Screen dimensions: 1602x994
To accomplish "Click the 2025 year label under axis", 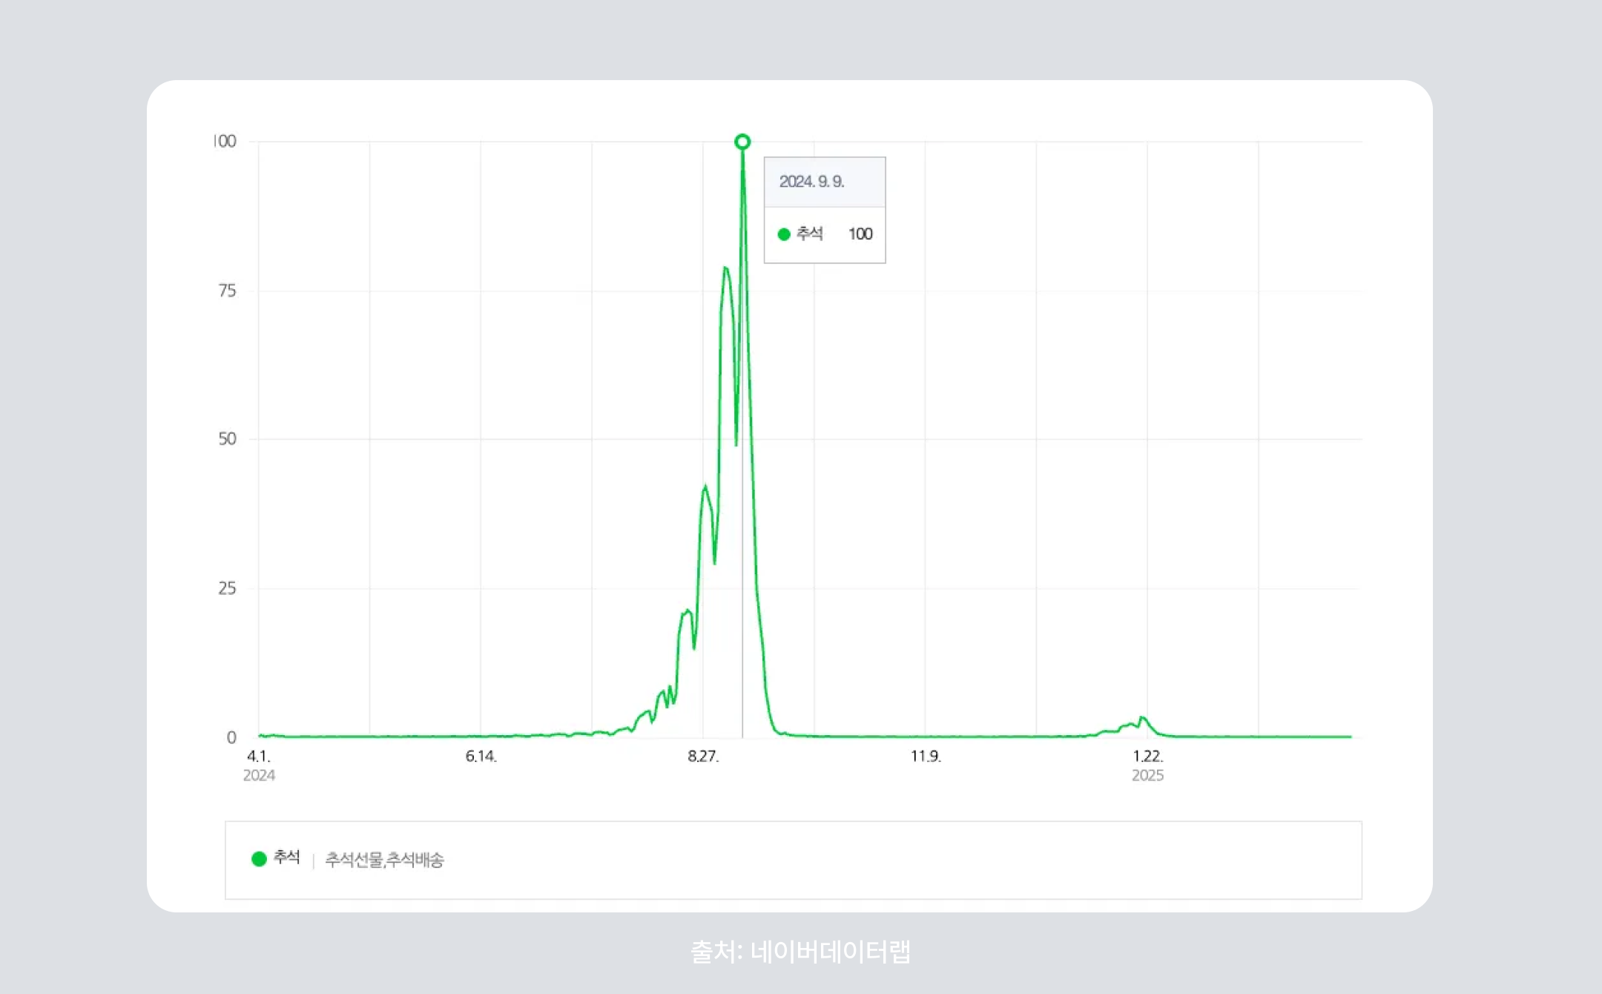I will [1147, 776].
